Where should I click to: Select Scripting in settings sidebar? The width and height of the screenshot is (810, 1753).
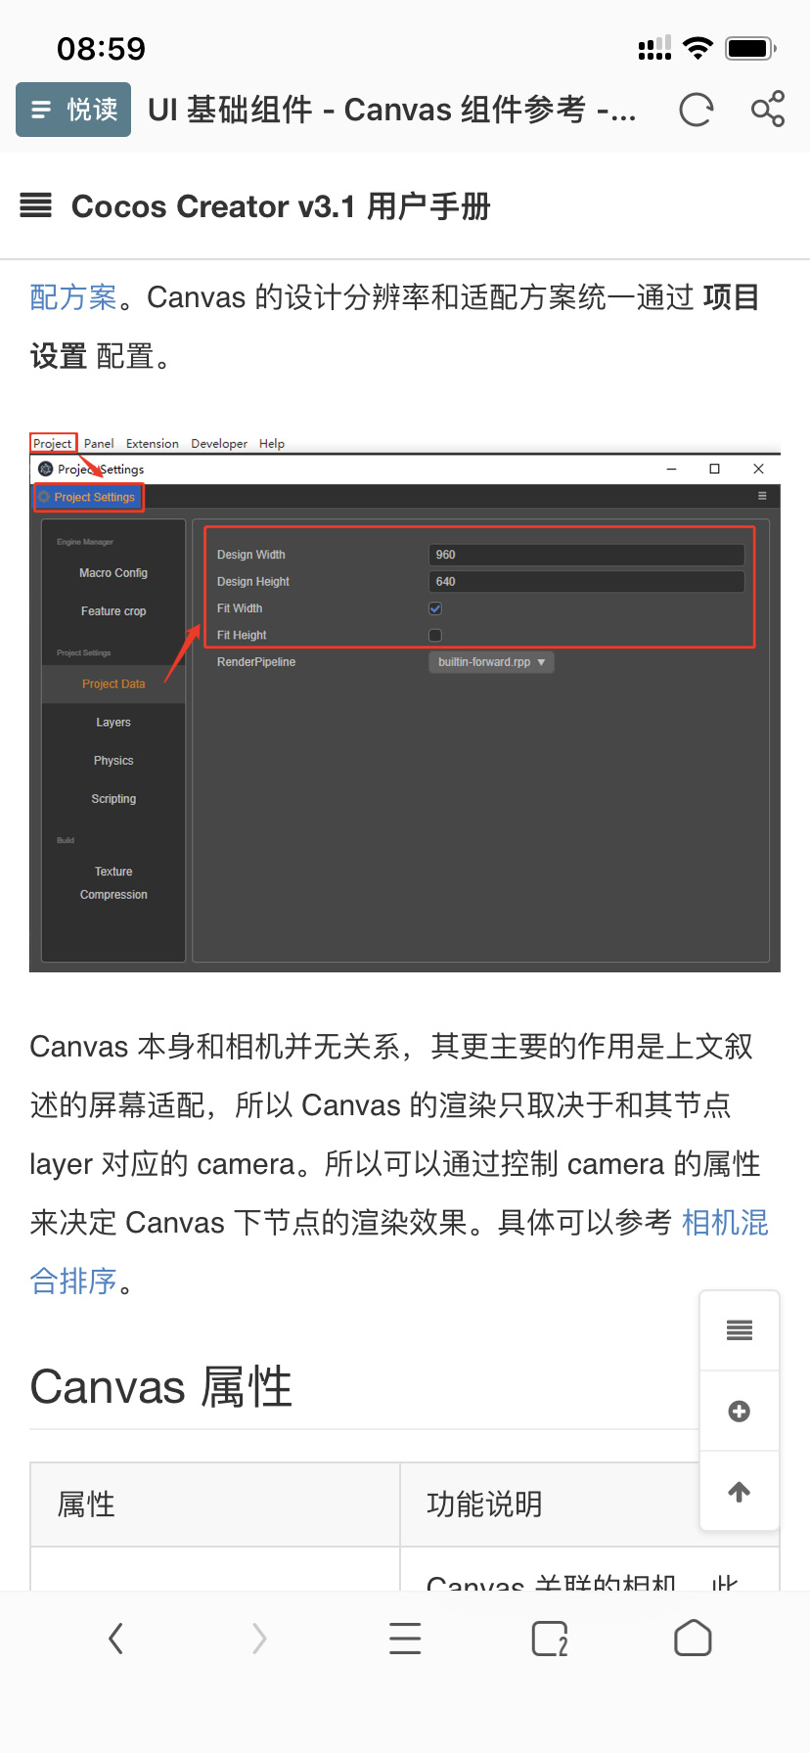point(113,798)
